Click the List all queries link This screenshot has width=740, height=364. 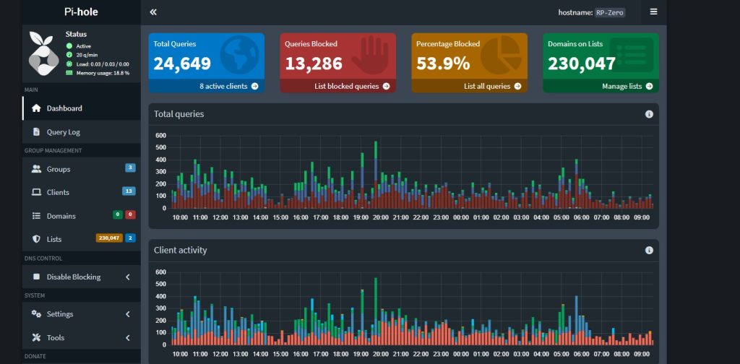tap(492, 86)
